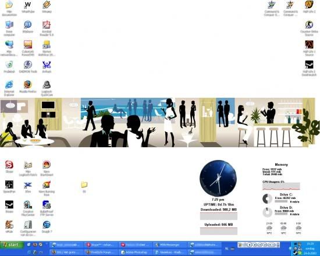Switch to the Adobe Photoshop taskbar button

tap(136, 253)
